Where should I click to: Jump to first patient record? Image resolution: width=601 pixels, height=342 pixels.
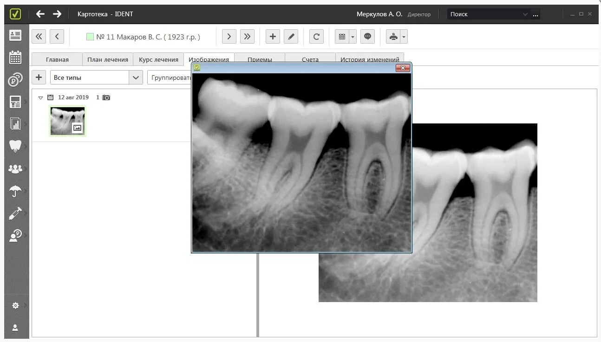39,37
